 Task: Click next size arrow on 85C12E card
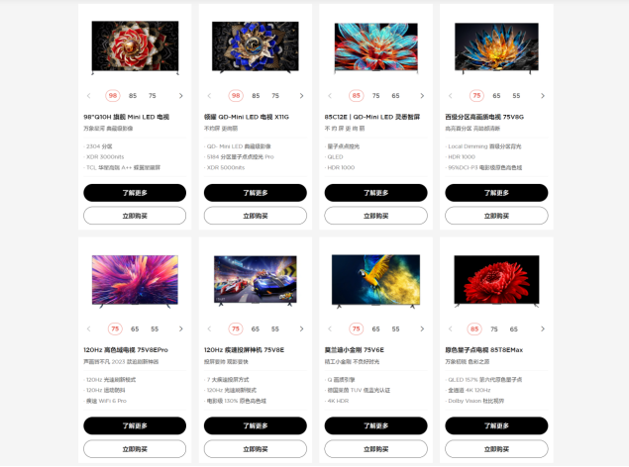point(422,96)
